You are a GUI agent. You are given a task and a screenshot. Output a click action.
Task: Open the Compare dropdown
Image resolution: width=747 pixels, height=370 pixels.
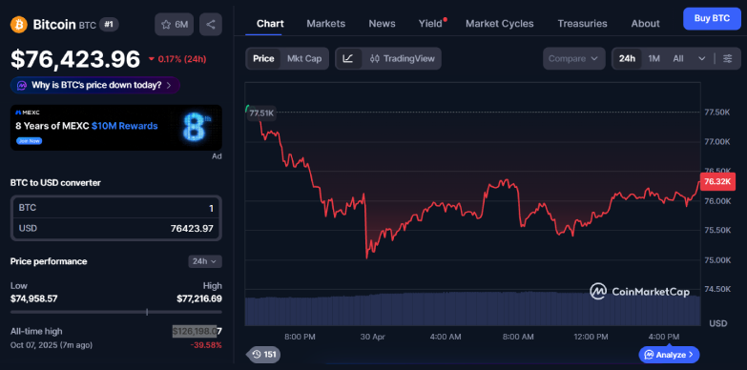pos(573,58)
